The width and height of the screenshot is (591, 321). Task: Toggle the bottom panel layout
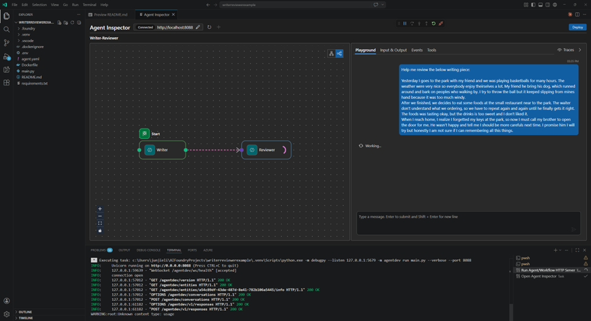click(540, 5)
